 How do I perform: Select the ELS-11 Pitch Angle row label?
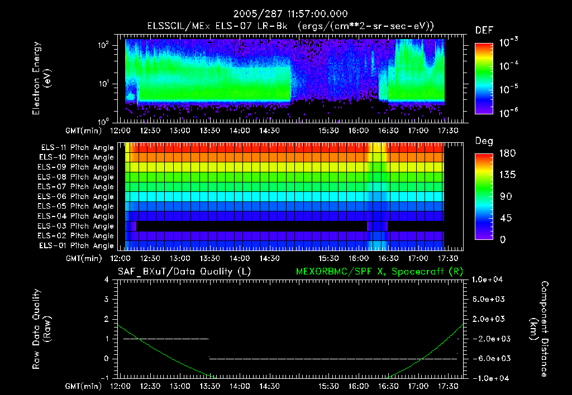click(x=77, y=148)
